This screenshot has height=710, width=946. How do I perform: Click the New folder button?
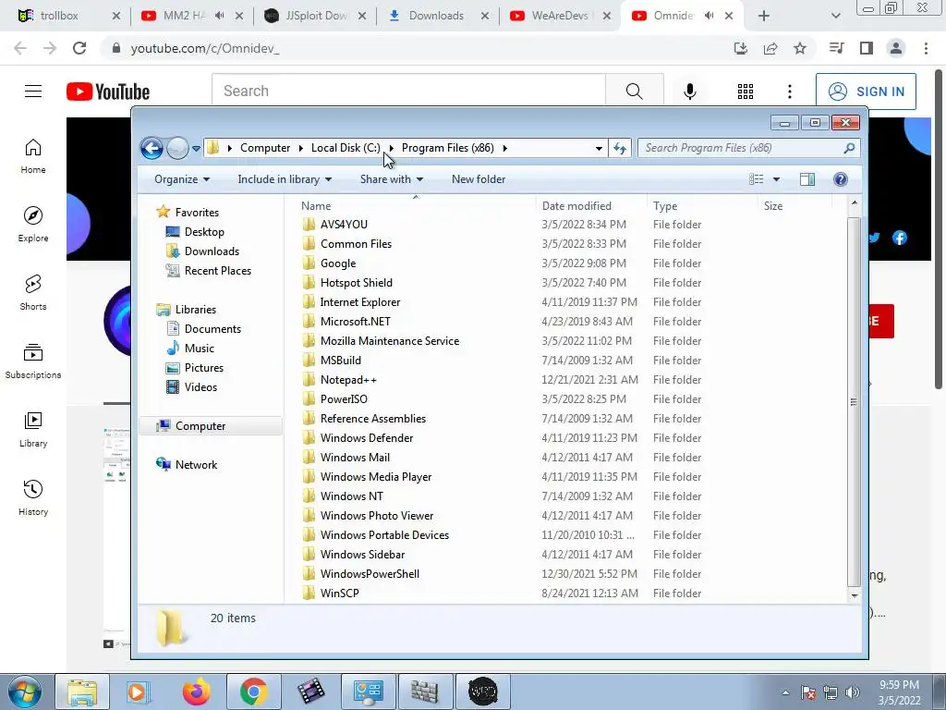(x=479, y=179)
